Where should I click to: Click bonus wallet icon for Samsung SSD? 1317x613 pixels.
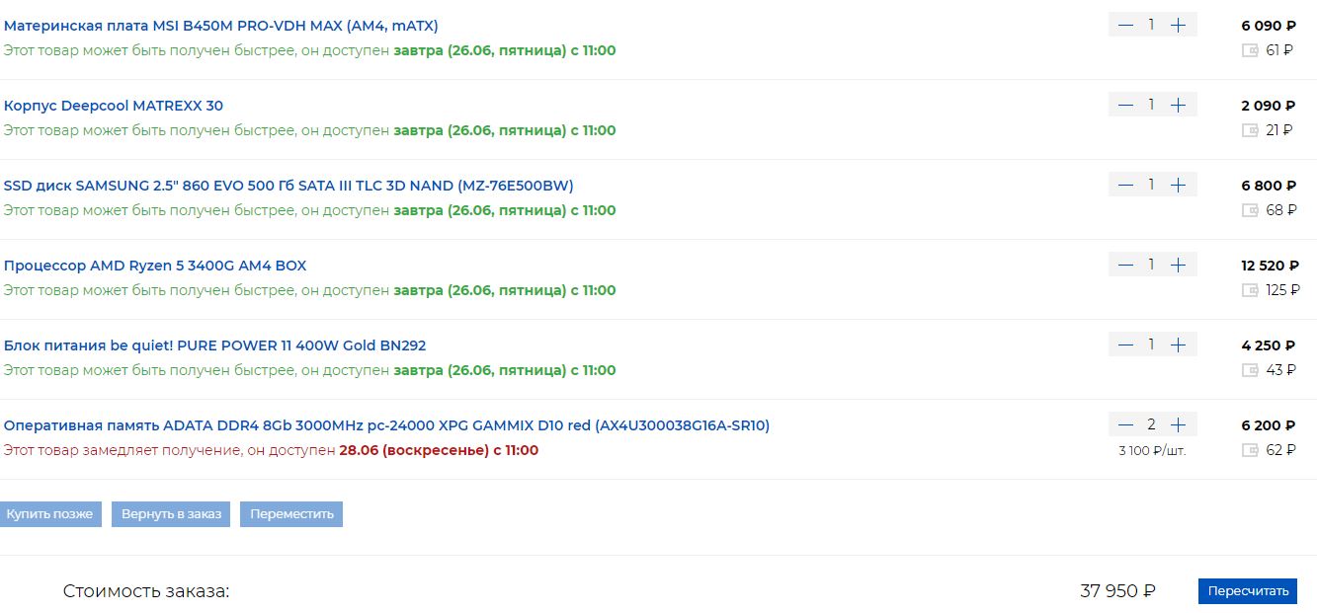coord(1250,210)
